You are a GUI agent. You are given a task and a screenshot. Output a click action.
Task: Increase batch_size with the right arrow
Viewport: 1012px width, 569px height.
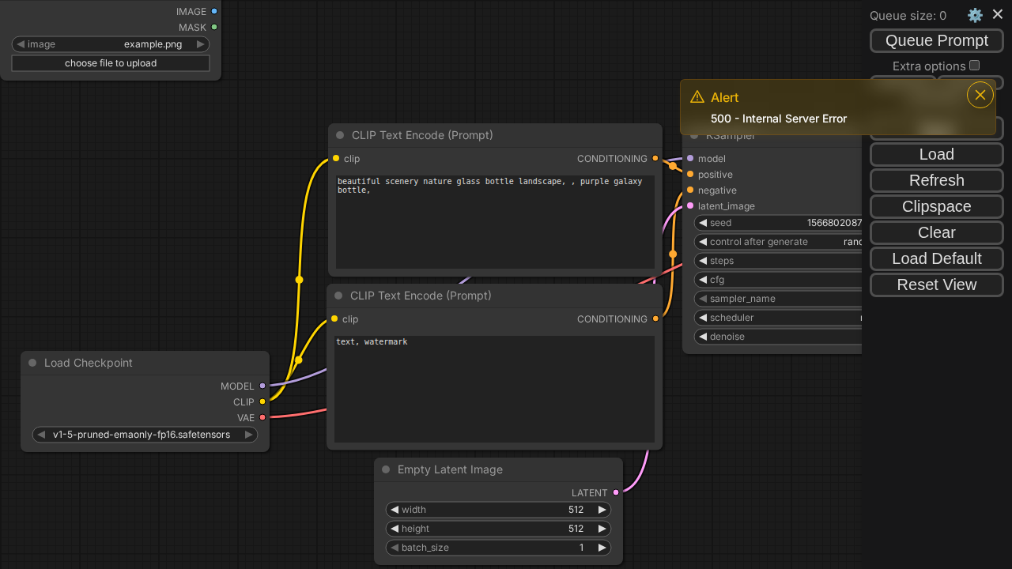click(602, 548)
